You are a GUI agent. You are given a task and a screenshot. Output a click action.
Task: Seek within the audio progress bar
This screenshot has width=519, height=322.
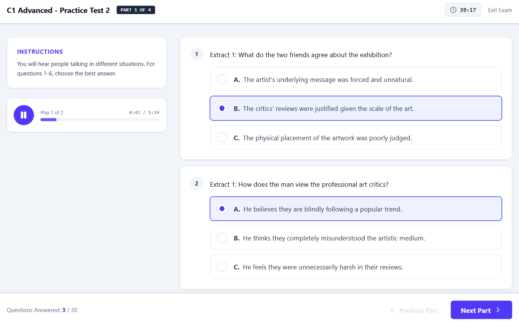coord(100,120)
